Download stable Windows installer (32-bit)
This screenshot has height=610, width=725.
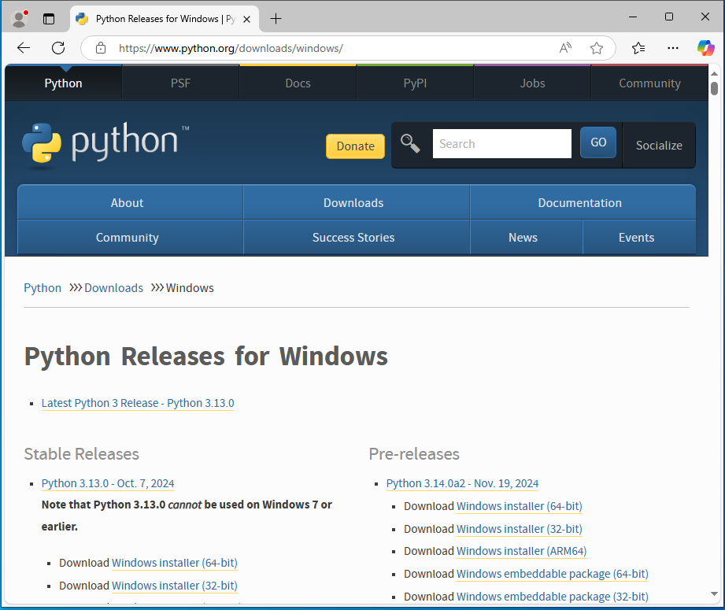pyautogui.click(x=174, y=586)
